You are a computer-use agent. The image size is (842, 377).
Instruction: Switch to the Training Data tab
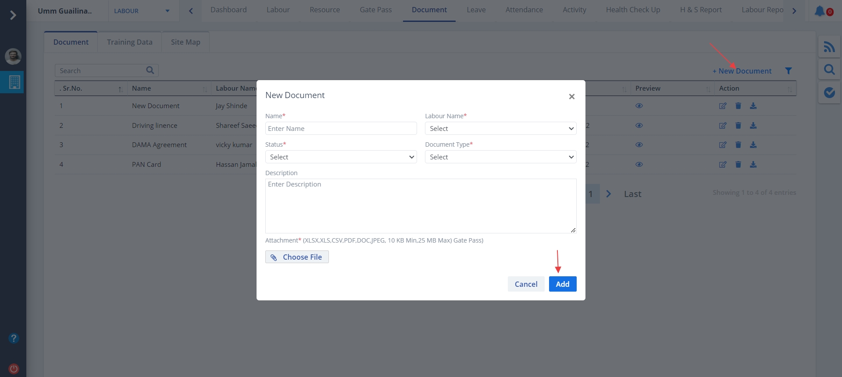point(129,42)
